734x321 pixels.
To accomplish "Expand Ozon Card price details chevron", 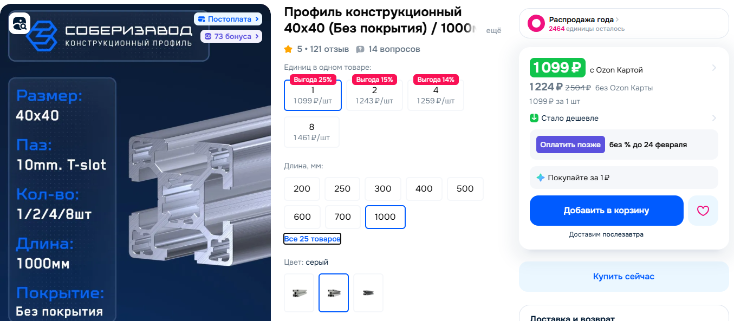I will (x=714, y=68).
